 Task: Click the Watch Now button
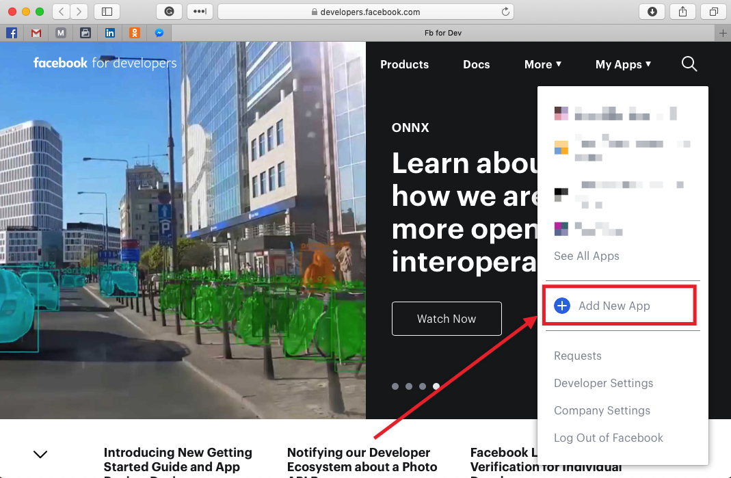tap(447, 319)
